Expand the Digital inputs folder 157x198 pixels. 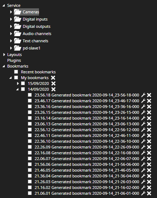point(11,19)
